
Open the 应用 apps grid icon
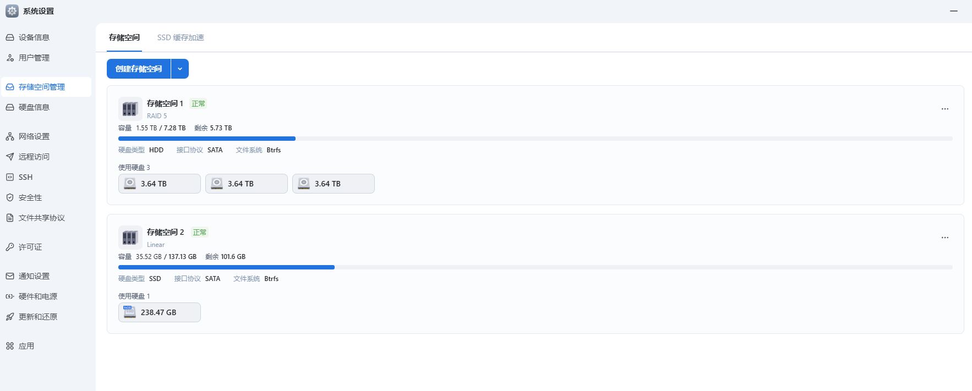click(x=10, y=346)
